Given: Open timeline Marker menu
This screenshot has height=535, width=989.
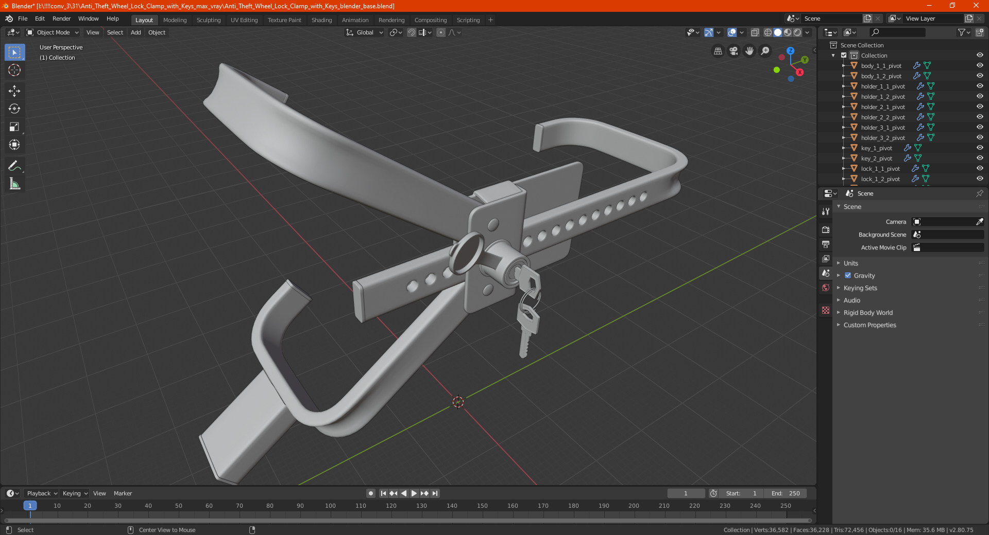Looking at the screenshot, I should tap(123, 493).
